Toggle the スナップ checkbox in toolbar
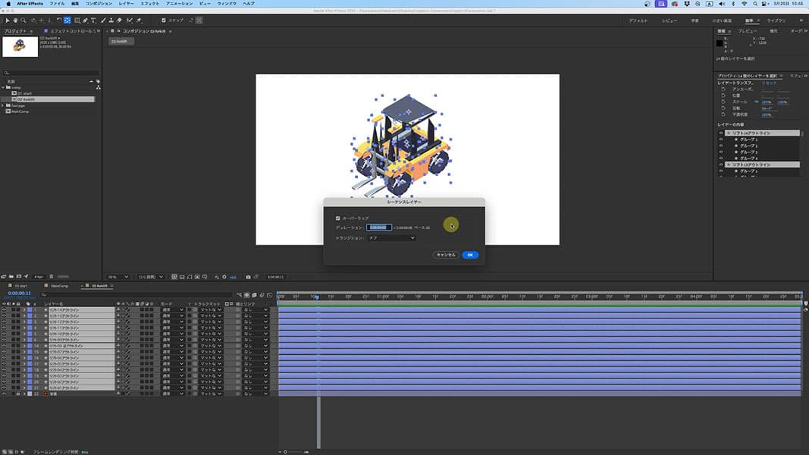Screen dimensions: 809x455 pos(164,20)
